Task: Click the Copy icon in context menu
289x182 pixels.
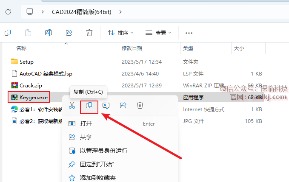Action: click(89, 105)
